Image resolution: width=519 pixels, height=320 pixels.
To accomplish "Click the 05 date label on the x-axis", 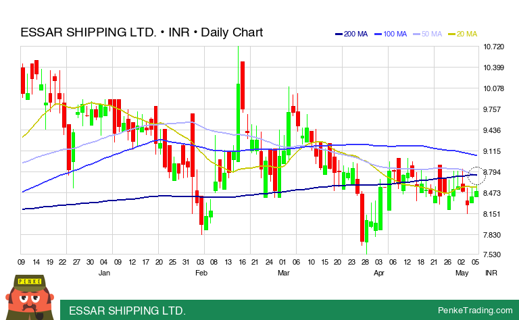I will pyautogui.click(x=475, y=262).
